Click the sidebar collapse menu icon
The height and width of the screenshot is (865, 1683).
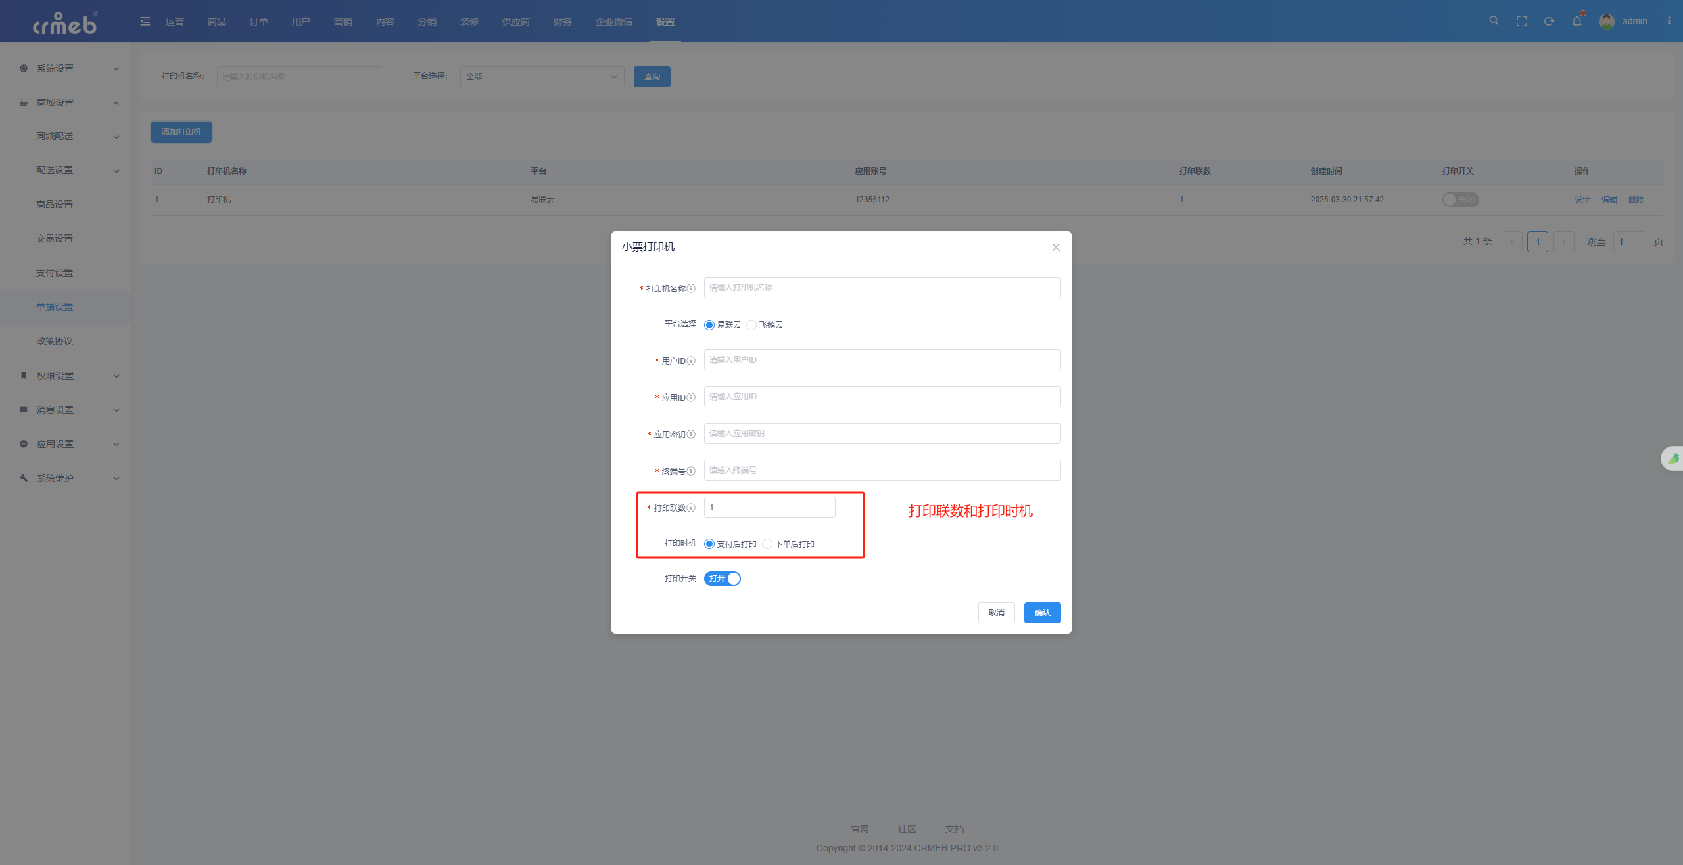(145, 22)
